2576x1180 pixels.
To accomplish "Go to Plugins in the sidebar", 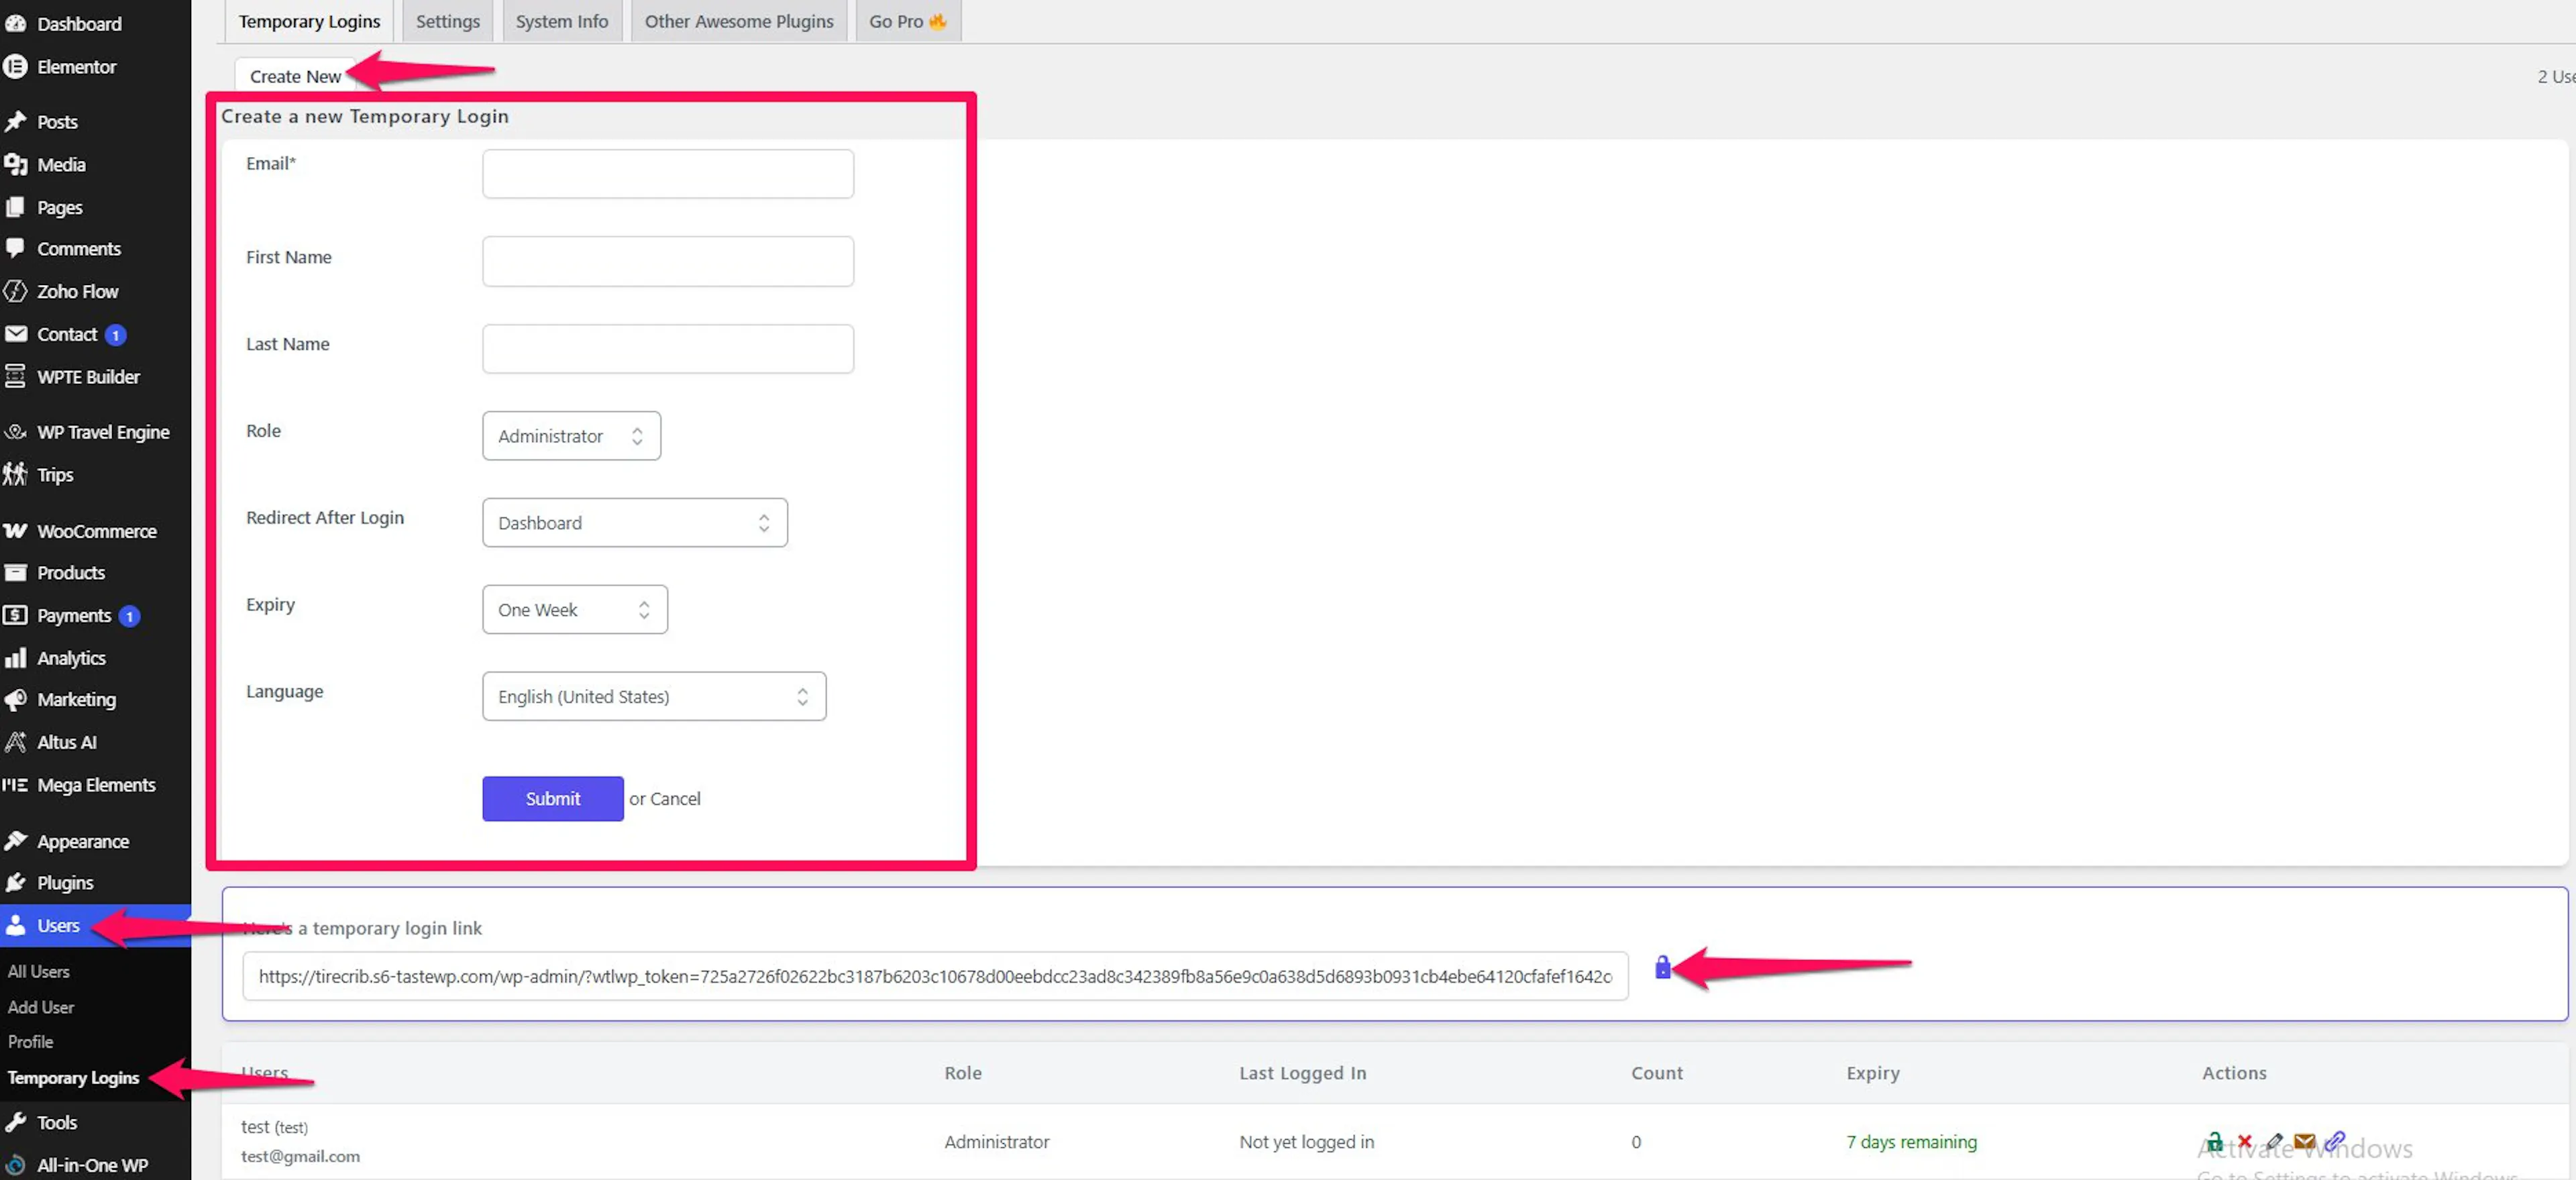I will pyautogui.click(x=65, y=883).
